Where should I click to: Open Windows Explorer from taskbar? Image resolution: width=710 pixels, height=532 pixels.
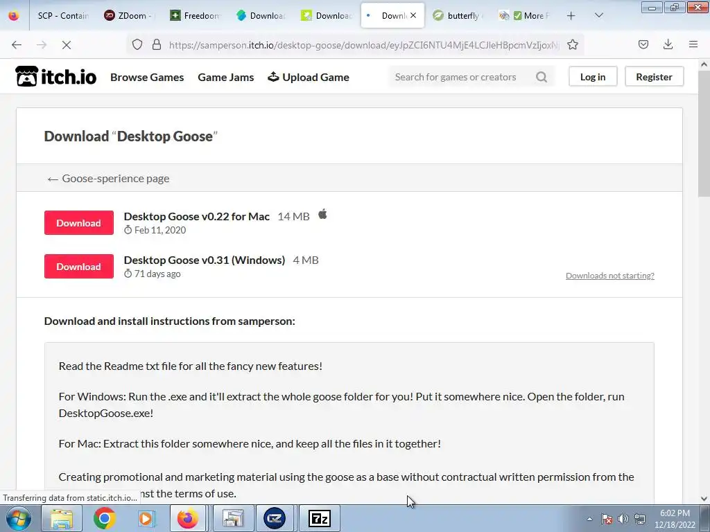tap(62, 518)
